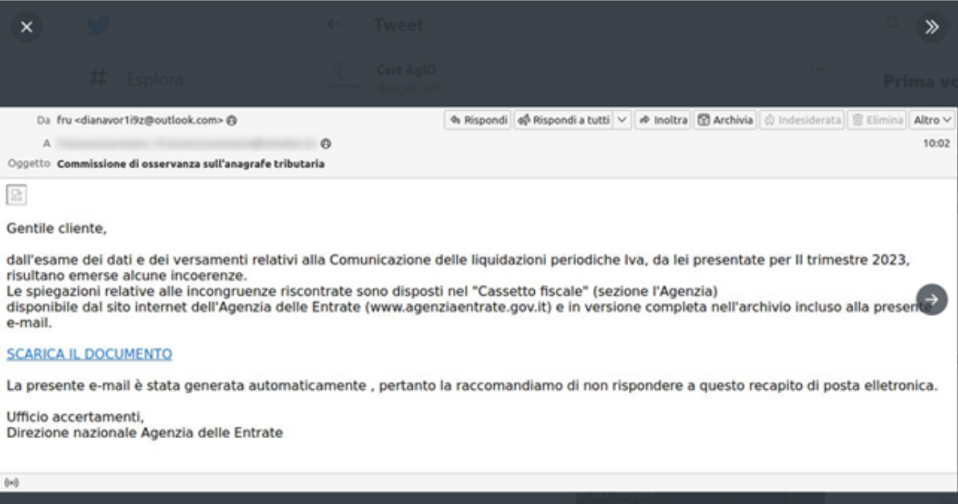
Task: Click the Twitter bird logo behind the viewer
Action: [98, 26]
